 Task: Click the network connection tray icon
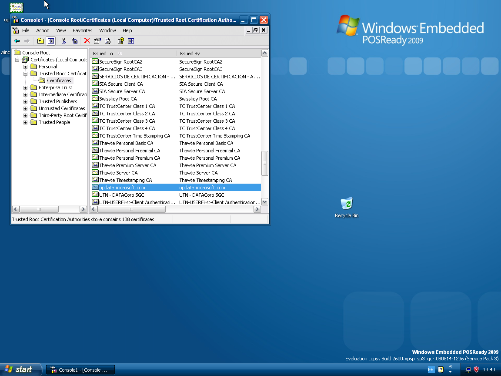[x=468, y=369]
